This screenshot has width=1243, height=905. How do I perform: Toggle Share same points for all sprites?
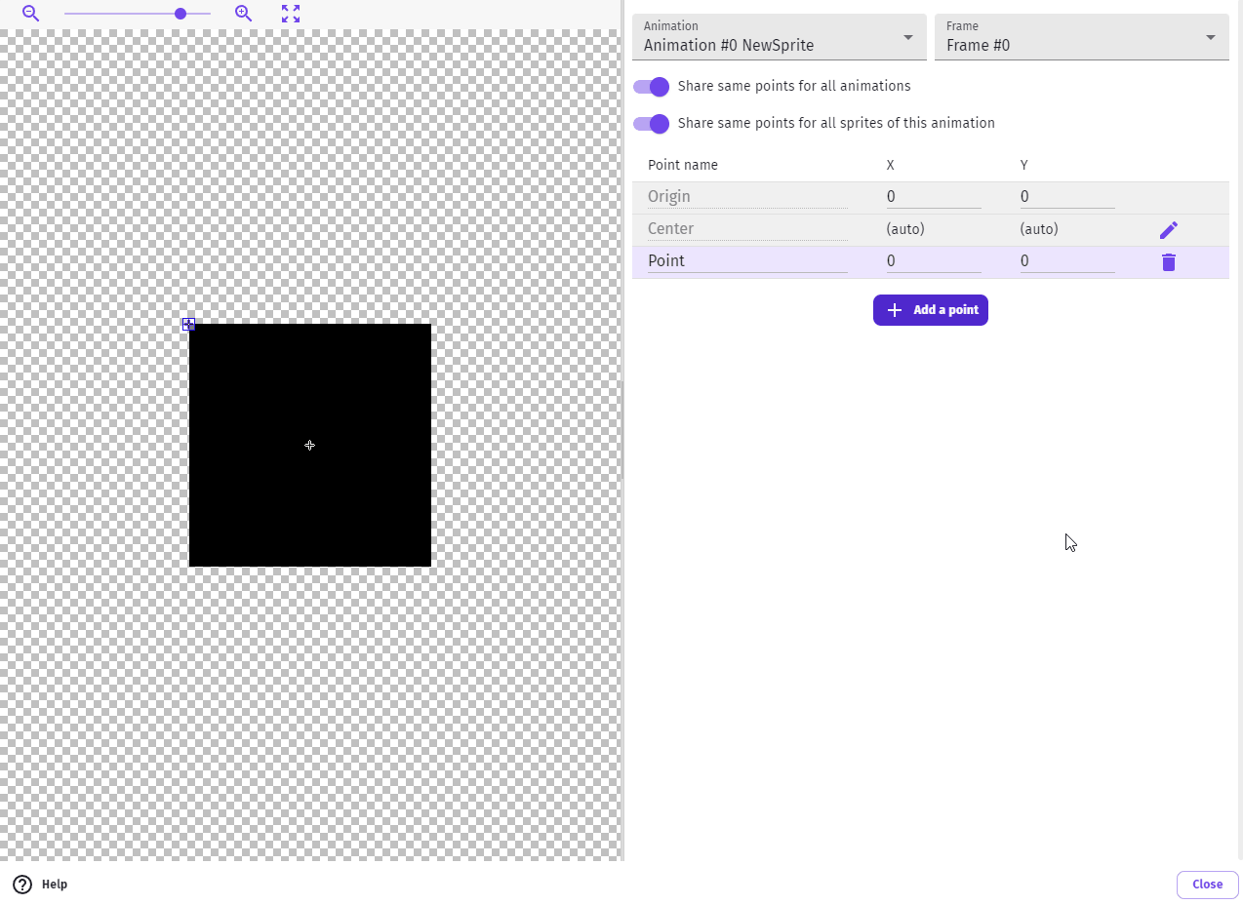[652, 124]
